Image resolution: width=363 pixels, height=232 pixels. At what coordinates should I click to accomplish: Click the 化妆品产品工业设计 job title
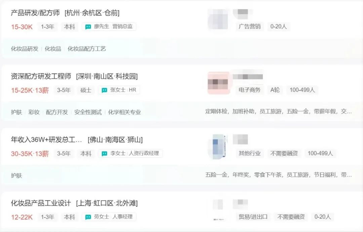(41, 203)
